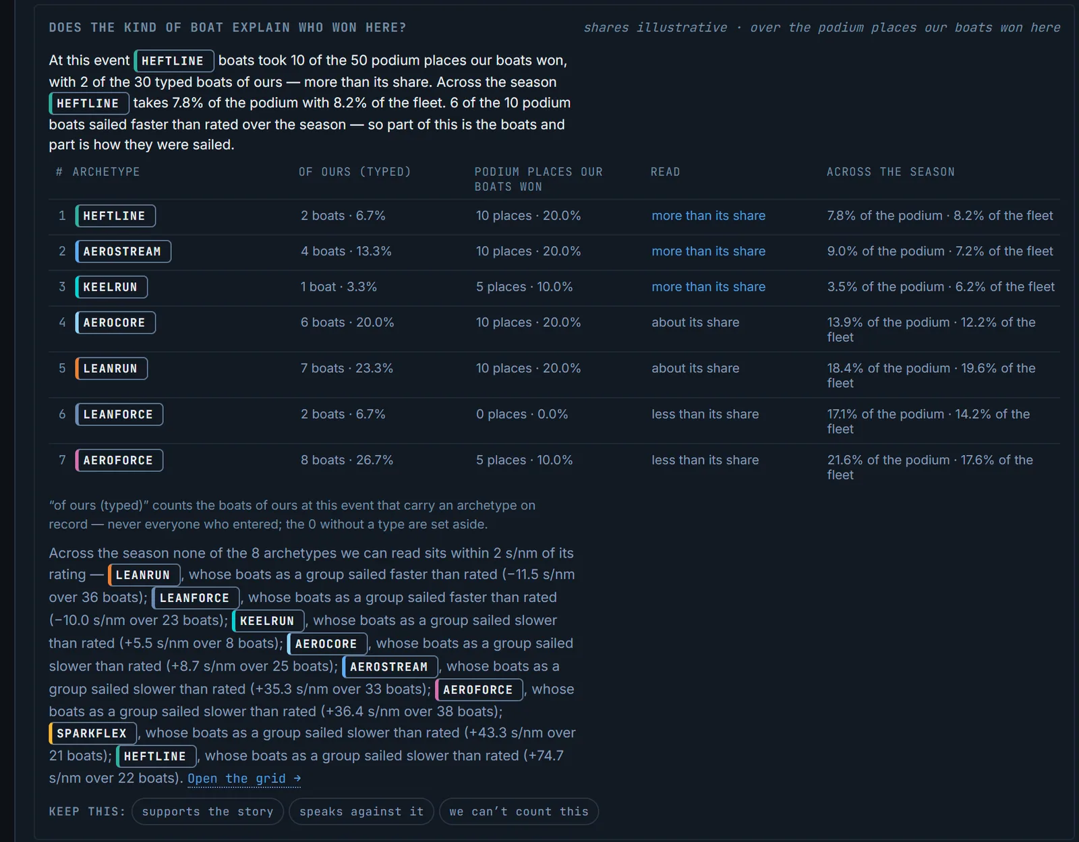Click '7 boats · 23.3%' cell

347,369
